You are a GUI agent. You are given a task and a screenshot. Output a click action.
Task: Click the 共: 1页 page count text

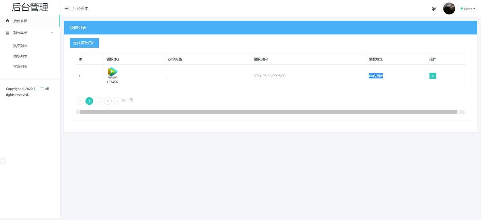point(127,100)
